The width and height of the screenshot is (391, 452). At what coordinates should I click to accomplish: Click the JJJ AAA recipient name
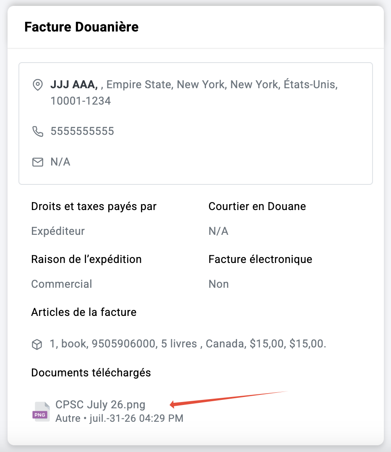[74, 84]
